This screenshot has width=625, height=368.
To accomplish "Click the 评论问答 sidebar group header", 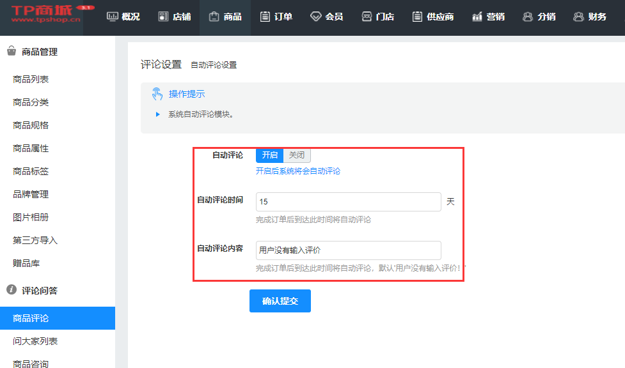I will [x=39, y=291].
